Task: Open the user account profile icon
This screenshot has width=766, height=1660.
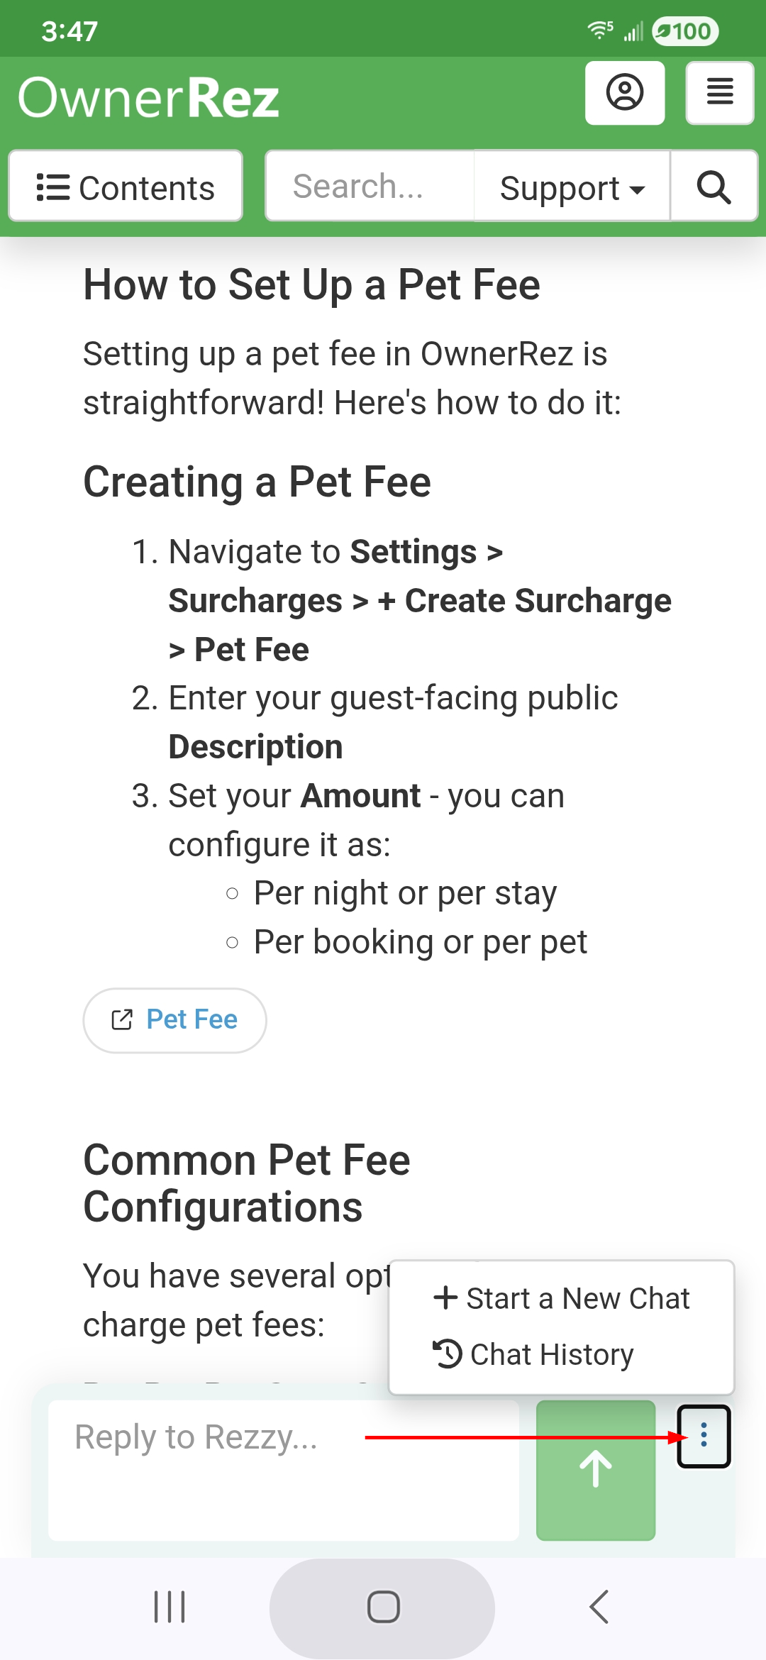Action: pyautogui.click(x=624, y=93)
